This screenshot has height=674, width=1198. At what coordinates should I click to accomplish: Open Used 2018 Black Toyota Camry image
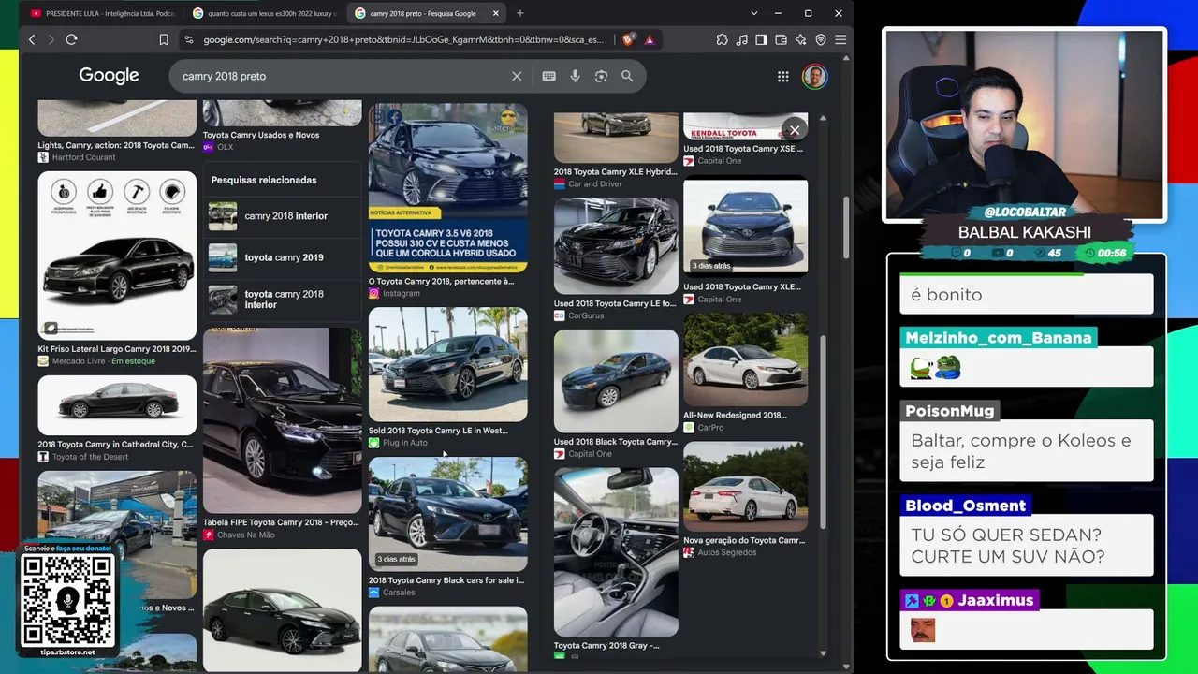pyautogui.click(x=616, y=381)
